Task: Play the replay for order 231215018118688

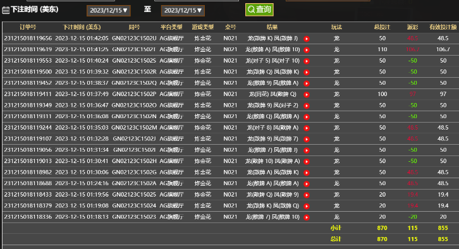Action: click(x=307, y=184)
